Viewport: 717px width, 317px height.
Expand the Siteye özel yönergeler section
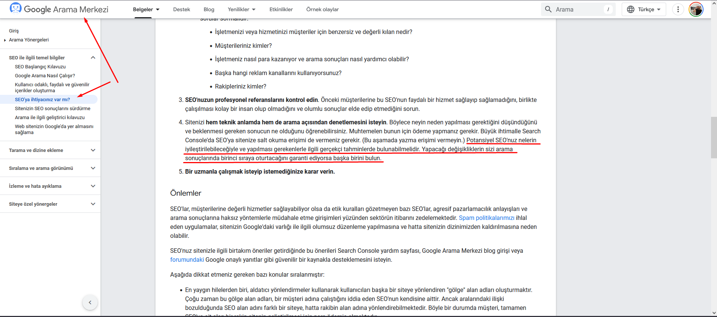coord(93,204)
